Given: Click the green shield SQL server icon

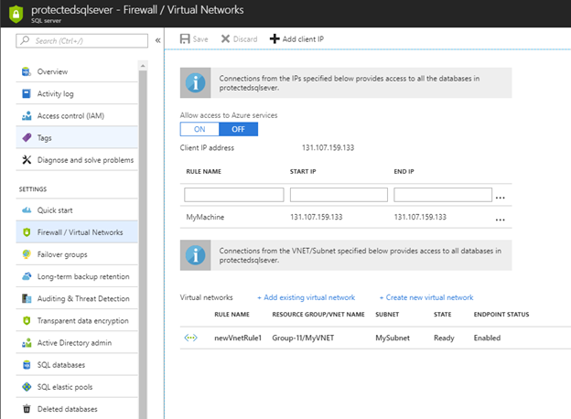Looking at the screenshot, I should coord(16,14).
